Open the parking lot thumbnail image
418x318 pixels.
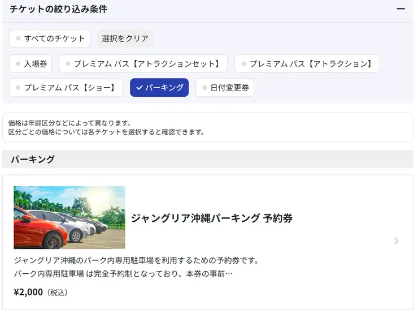pyautogui.click(x=69, y=217)
